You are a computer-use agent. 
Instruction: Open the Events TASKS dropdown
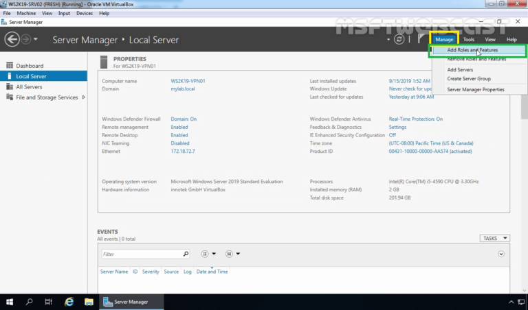(495, 238)
